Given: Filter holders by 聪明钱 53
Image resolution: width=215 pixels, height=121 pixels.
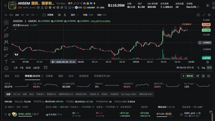Looking at the screenshot, I should (52, 94).
